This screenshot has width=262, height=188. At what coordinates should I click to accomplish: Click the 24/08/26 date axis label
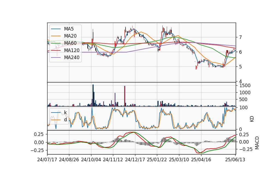tap(69, 160)
